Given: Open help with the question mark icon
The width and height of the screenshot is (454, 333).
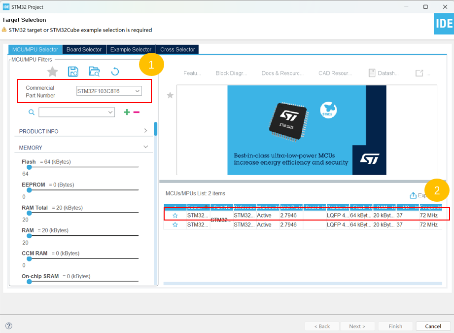Looking at the screenshot, I should 9,326.
